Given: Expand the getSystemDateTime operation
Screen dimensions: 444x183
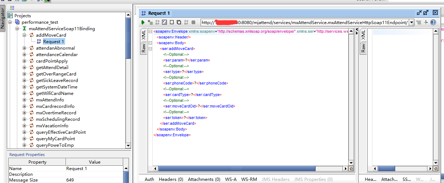Looking at the screenshot, I should (24, 87).
